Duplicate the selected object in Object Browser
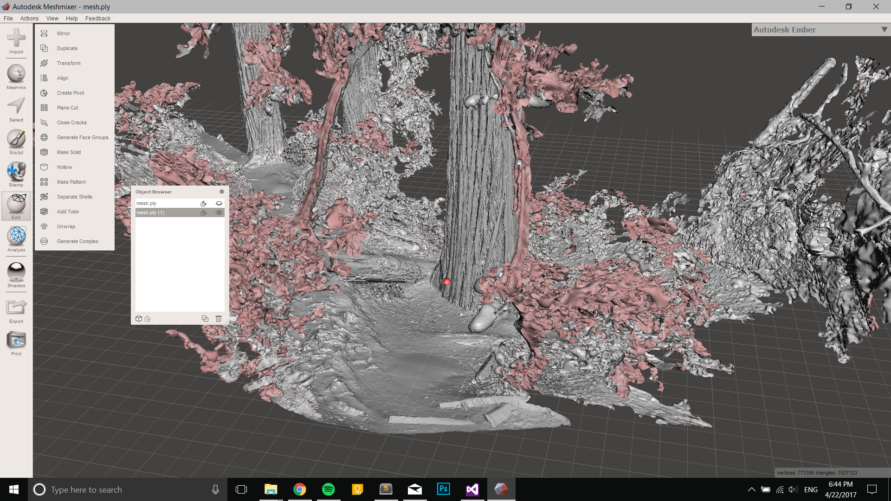Image resolution: width=891 pixels, height=501 pixels. pyautogui.click(x=205, y=319)
